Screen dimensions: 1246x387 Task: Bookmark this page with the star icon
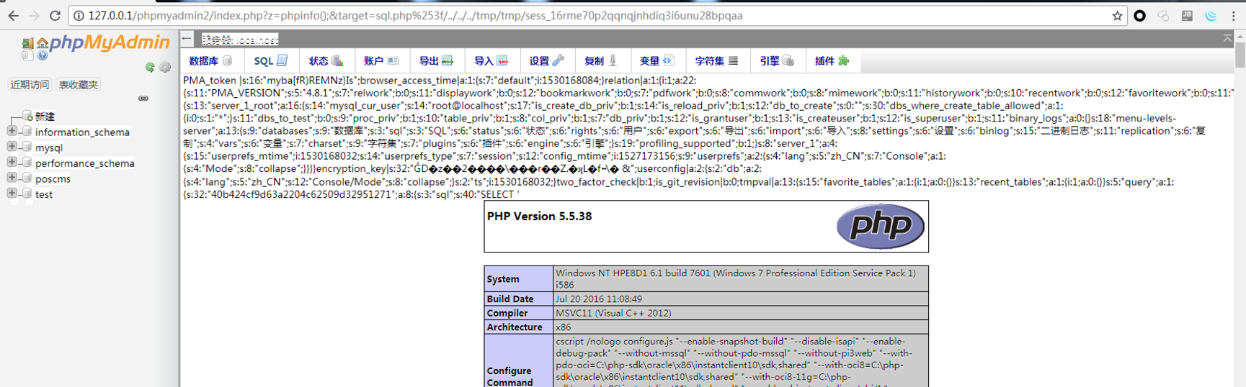[x=1117, y=16]
